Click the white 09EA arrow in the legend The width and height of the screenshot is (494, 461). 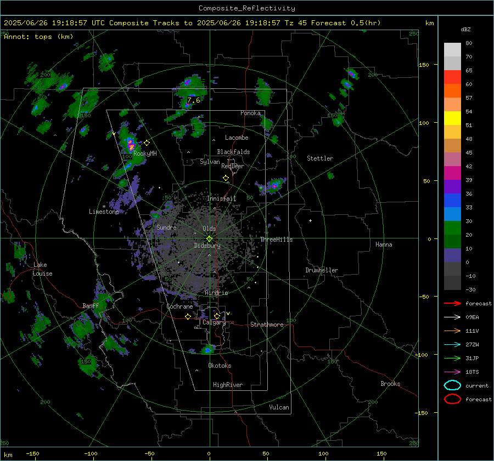pyautogui.click(x=452, y=317)
